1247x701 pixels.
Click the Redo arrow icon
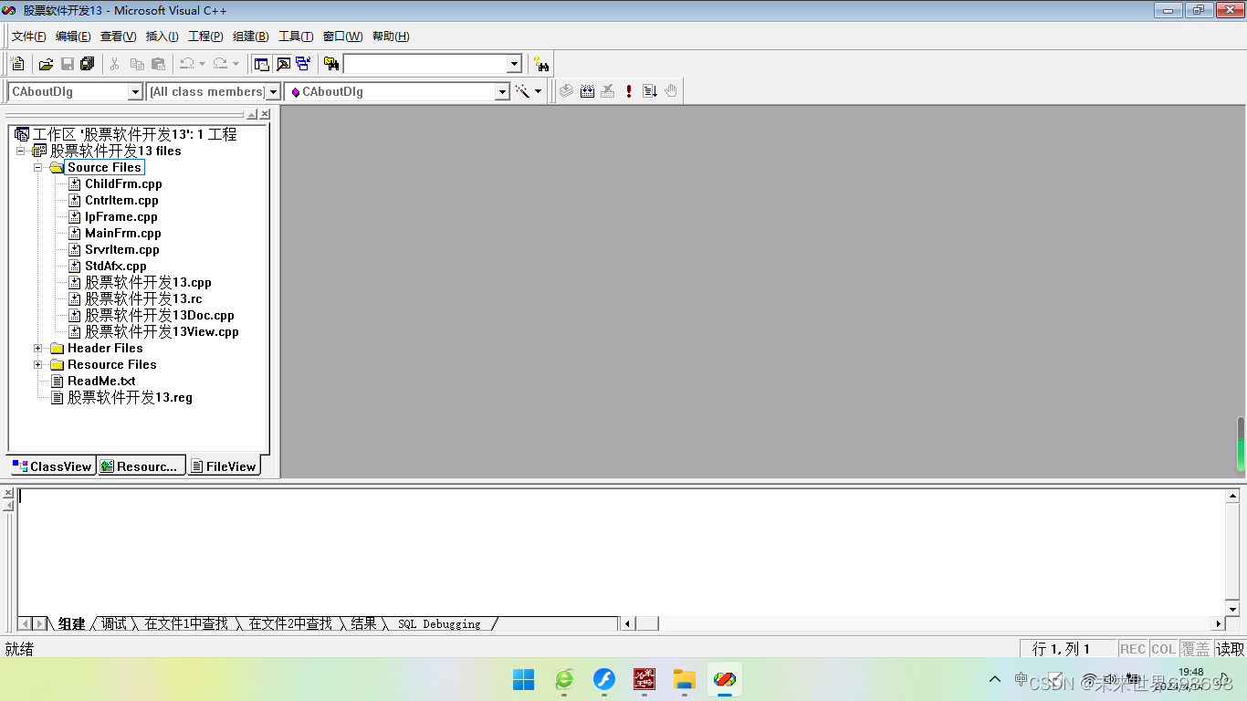[220, 64]
